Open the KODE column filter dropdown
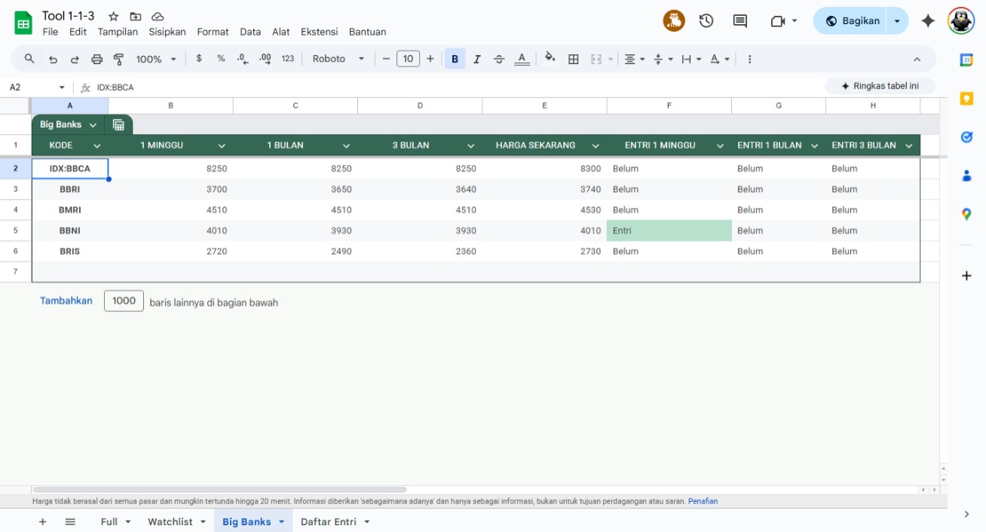 pyautogui.click(x=97, y=145)
